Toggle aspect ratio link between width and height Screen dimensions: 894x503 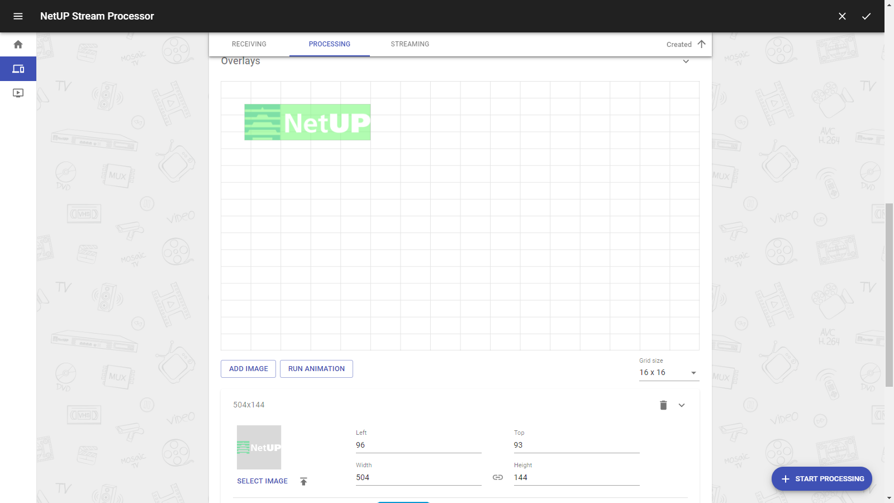[x=498, y=477]
